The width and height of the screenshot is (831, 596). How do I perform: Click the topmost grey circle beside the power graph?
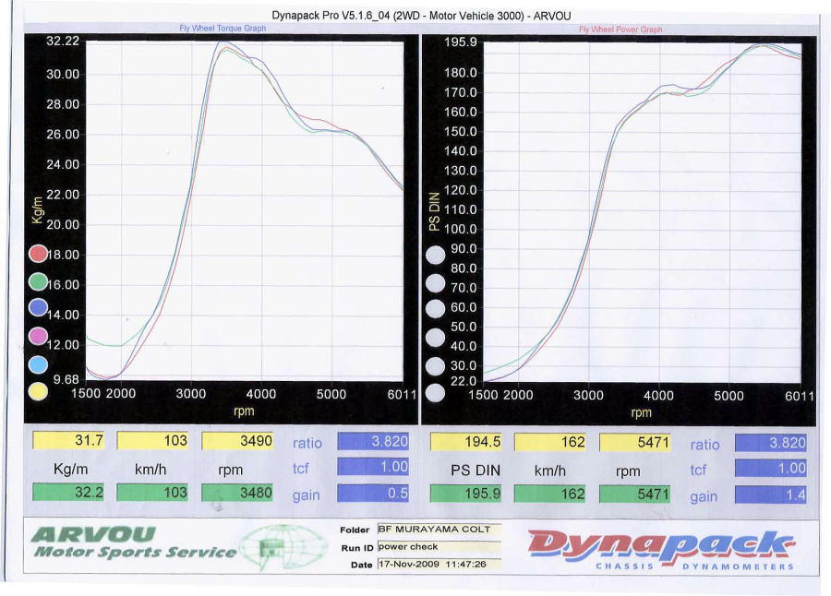(x=435, y=256)
